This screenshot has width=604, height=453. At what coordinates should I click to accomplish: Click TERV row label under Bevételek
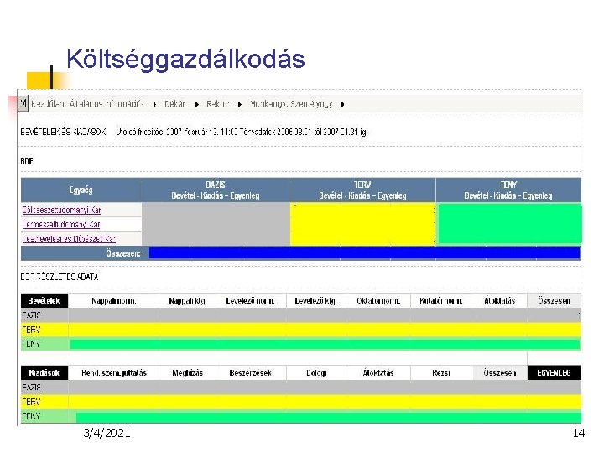pos(31,330)
